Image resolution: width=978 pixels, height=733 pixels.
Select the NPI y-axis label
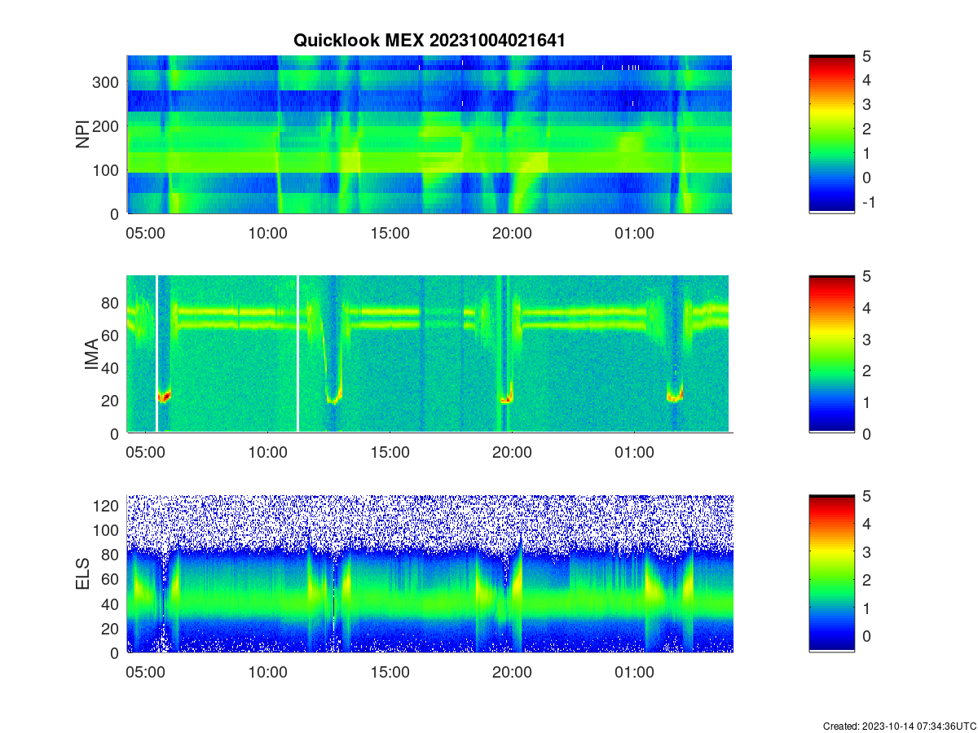click(x=83, y=134)
